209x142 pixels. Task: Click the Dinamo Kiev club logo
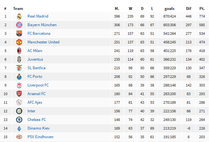pyautogui.click(x=19, y=128)
